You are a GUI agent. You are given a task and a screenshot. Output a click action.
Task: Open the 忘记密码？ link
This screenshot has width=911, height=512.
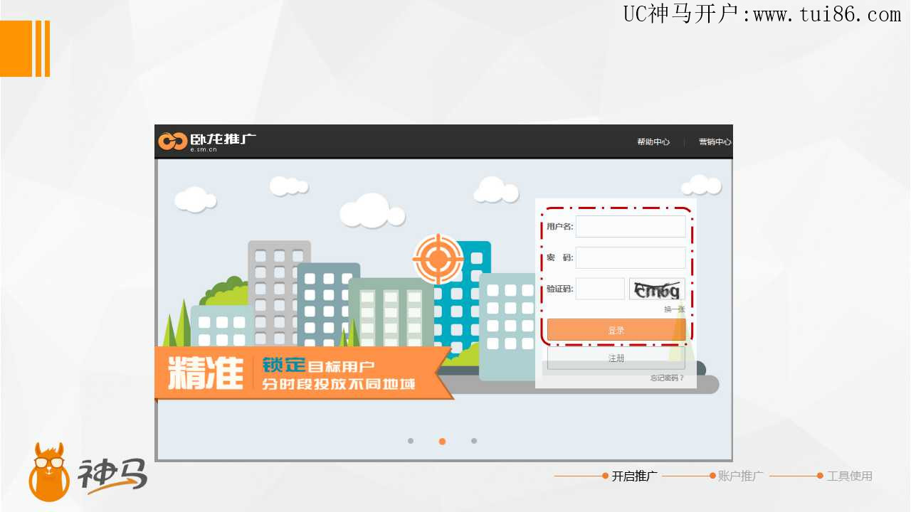tap(667, 378)
